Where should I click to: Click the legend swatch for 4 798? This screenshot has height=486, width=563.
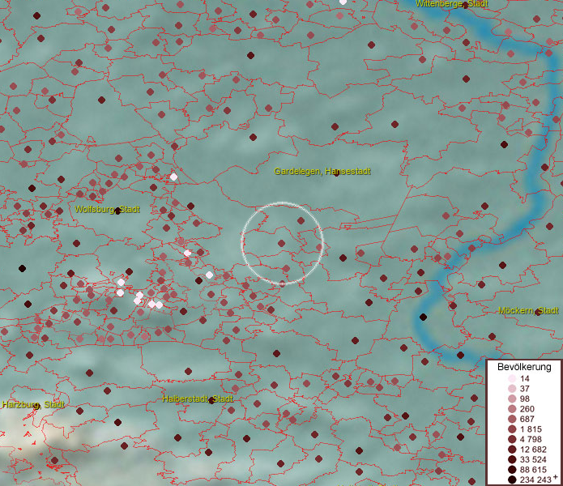coord(513,439)
